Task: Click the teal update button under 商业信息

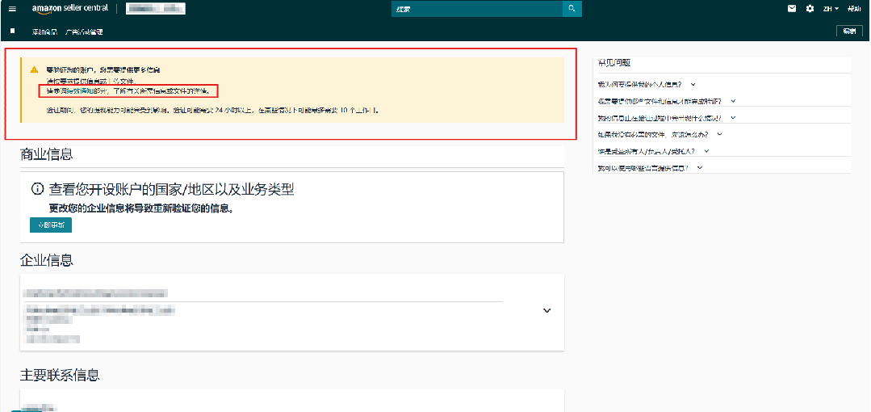Action: (50, 225)
